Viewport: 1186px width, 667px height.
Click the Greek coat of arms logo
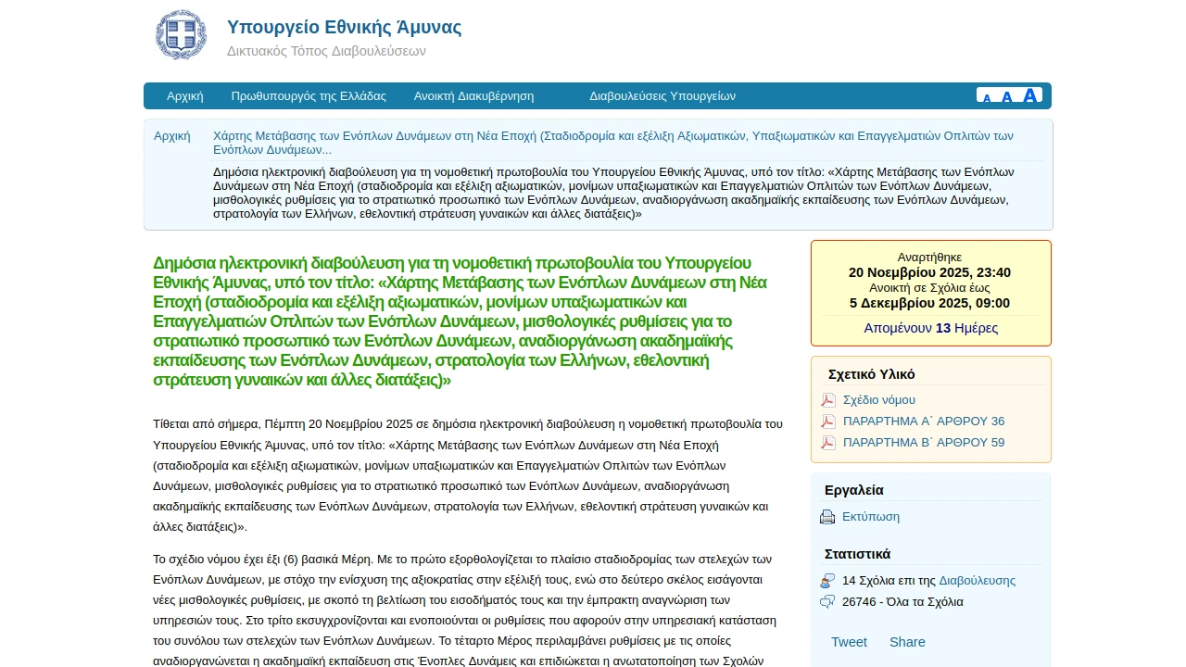pos(181,35)
